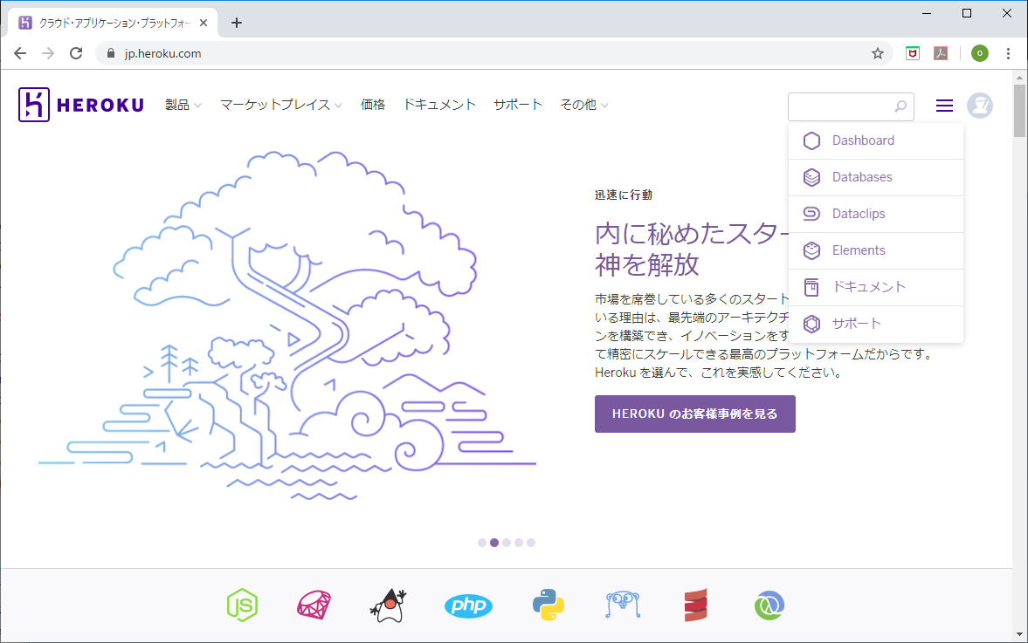Image resolution: width=1028 pixels, height=643 pixels.
Task: Open the 価格 nav item
Action: coord(372,105)
